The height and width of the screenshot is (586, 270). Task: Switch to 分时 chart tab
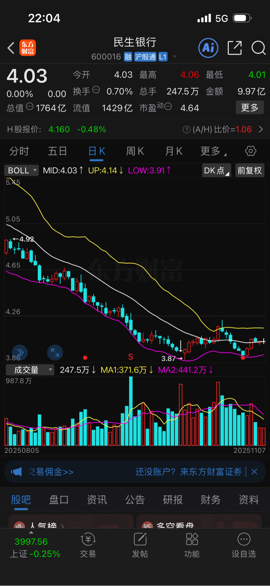pyautogui.click(x=19, y=152)
